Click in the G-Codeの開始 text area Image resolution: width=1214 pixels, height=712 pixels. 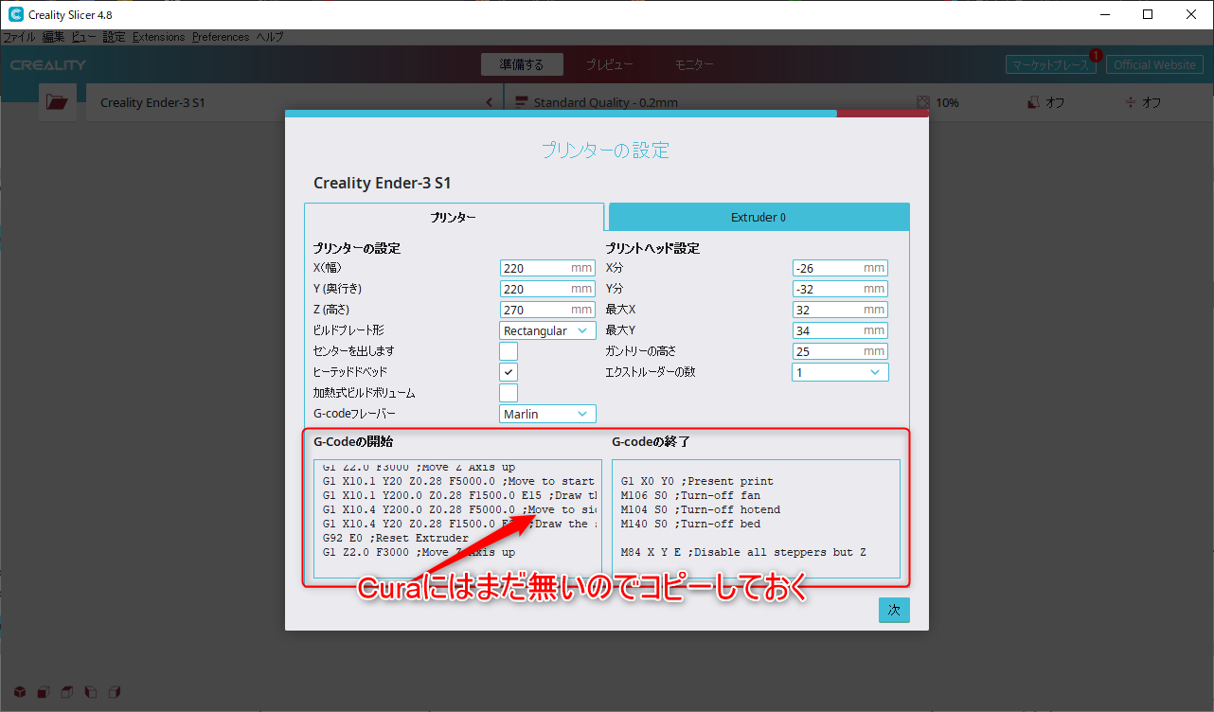pyautogui.click(x=457, y=519)
